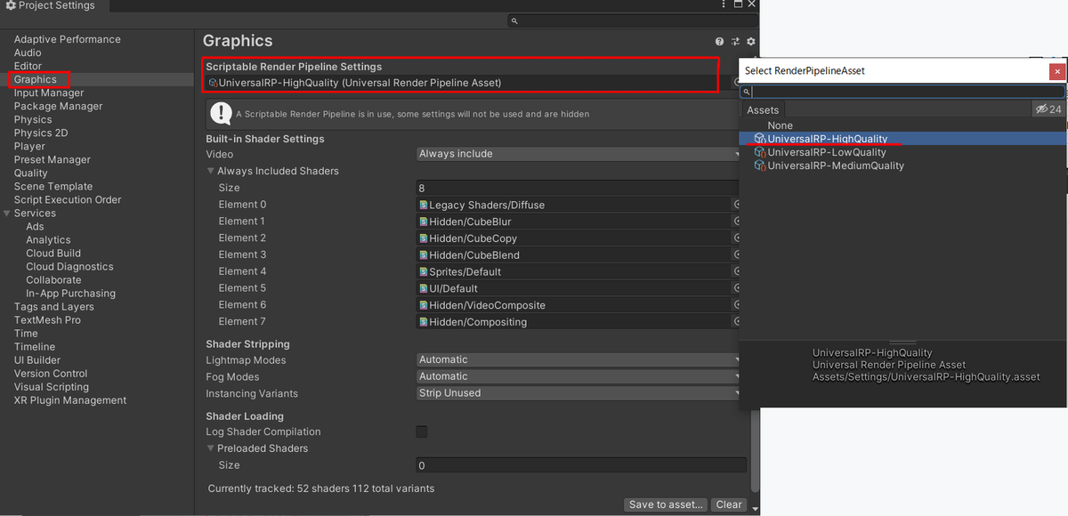Open Player settings in the sidebar
This screenshot has height=516, width=1068.
pyautogui.click(x=29, y=147)
